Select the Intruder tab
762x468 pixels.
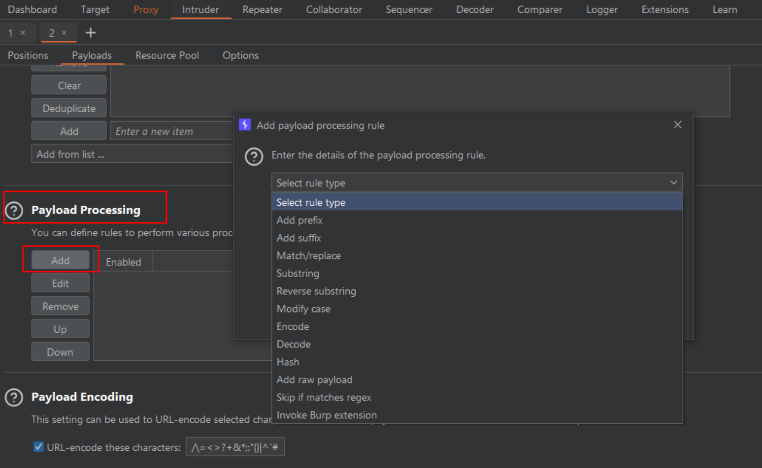[x=200, y=10]
